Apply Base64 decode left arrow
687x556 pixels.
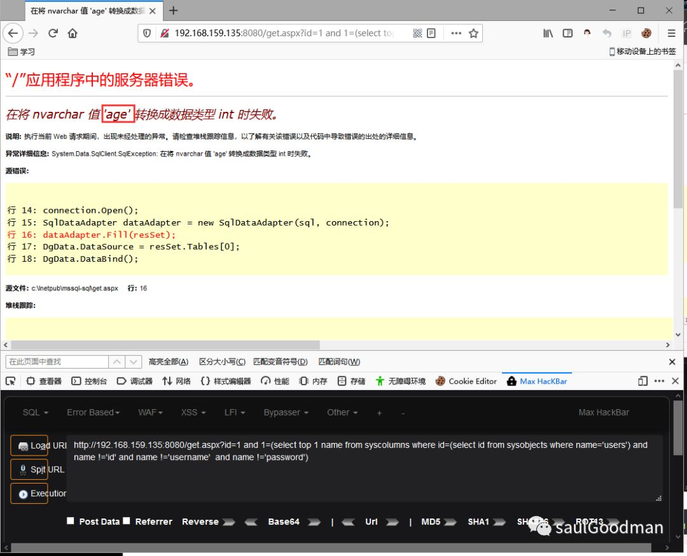[251, 522]
